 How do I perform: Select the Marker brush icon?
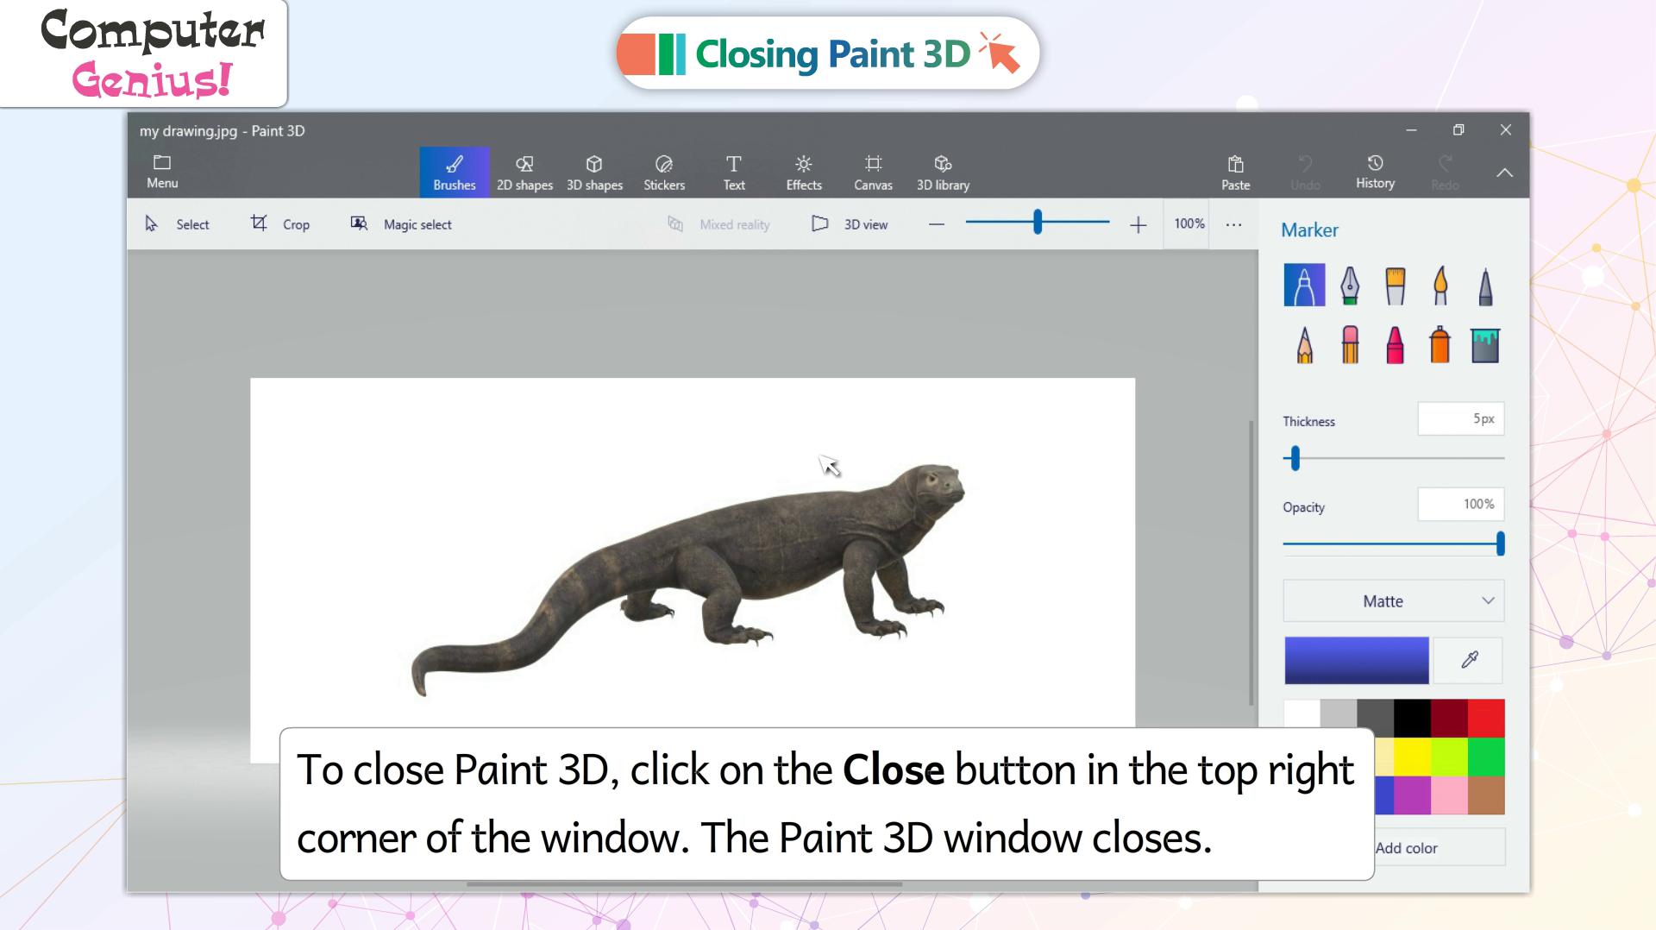(1303, 286)
